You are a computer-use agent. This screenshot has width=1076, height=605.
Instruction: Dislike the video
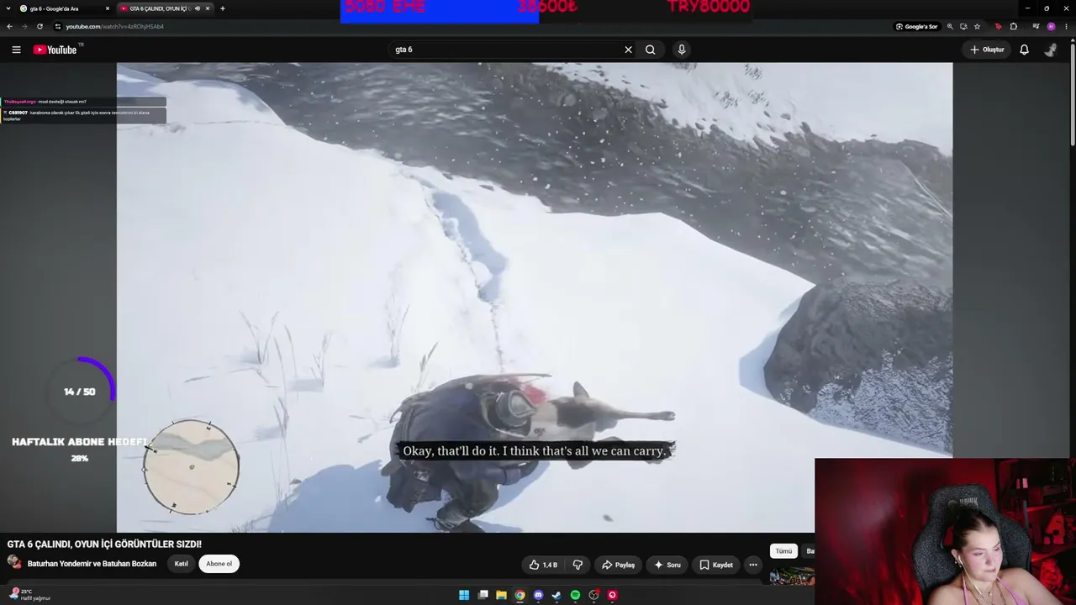(x=578, y=565)
